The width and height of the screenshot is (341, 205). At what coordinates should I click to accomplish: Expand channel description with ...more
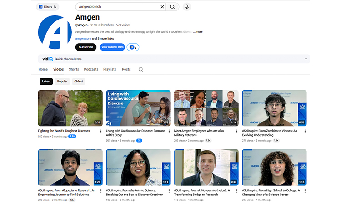click(x=198, y=32)
